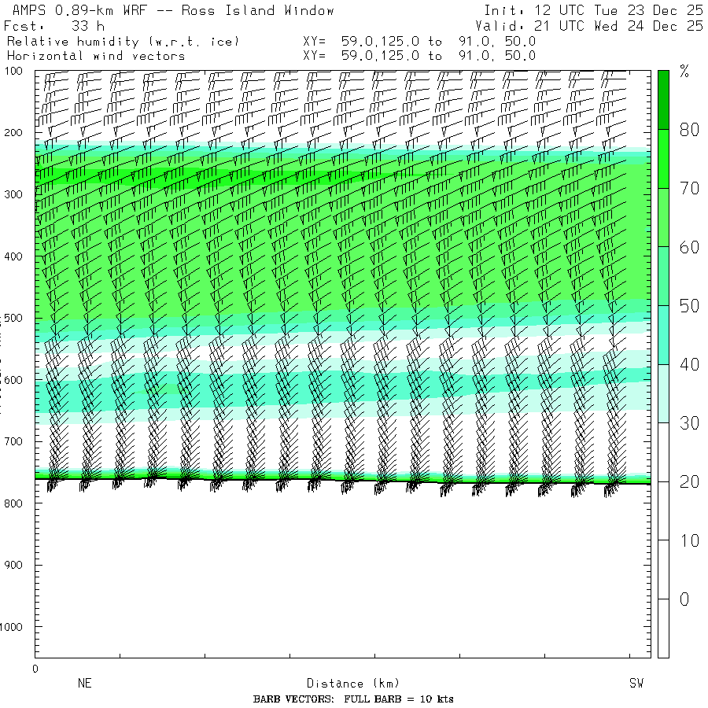This screenshot has width=708, height=708.
Task: Click the 'Init: 12 UTC Tue 23 Dec 25' text
Action: tap(593, 10)
